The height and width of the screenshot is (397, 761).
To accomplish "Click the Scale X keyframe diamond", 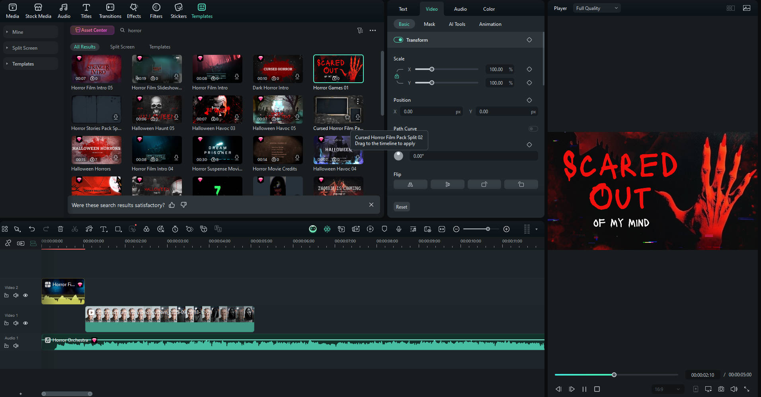I will 529,69.
